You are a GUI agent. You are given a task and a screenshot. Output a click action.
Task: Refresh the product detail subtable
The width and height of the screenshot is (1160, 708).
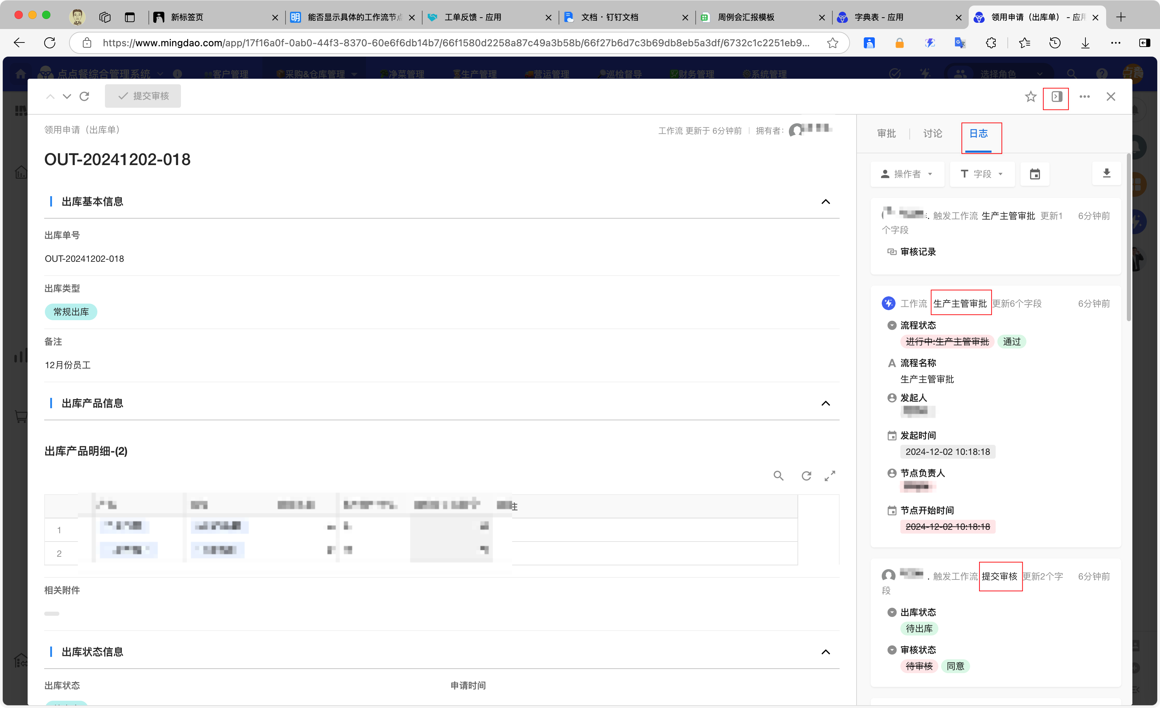point(806,476)
